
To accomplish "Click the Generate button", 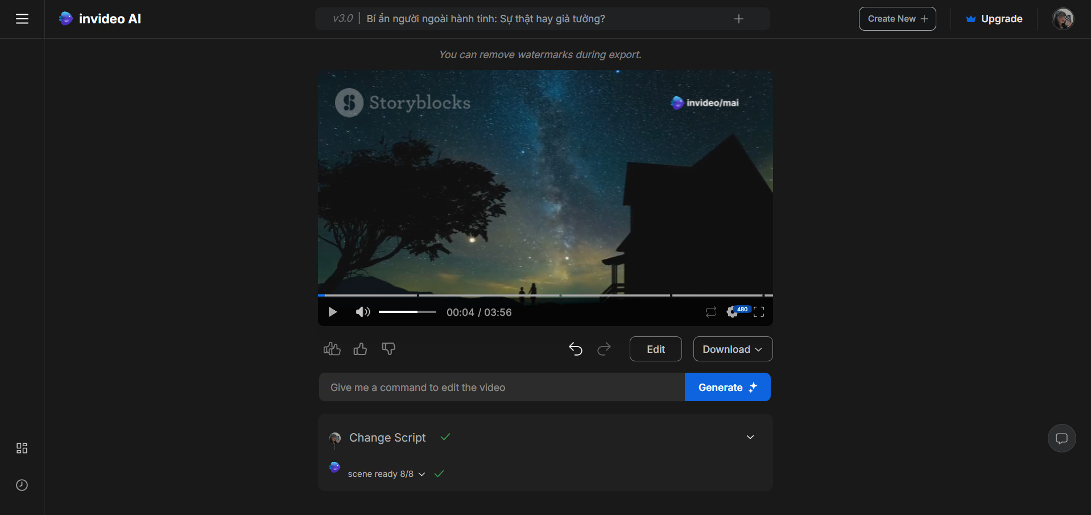I will click(728, 387).
